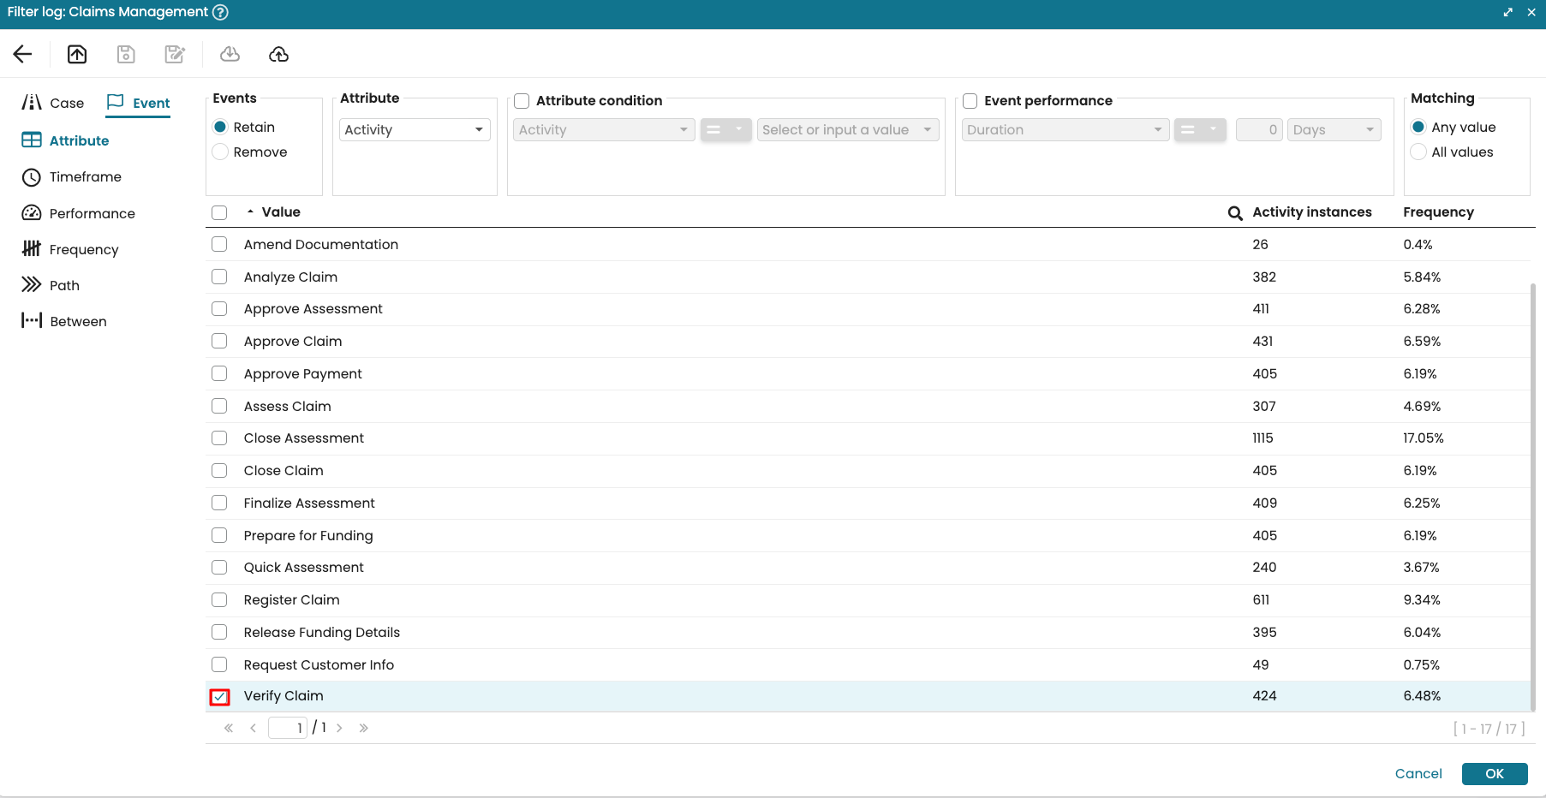Select the Remove events radio button

[221, 152]
